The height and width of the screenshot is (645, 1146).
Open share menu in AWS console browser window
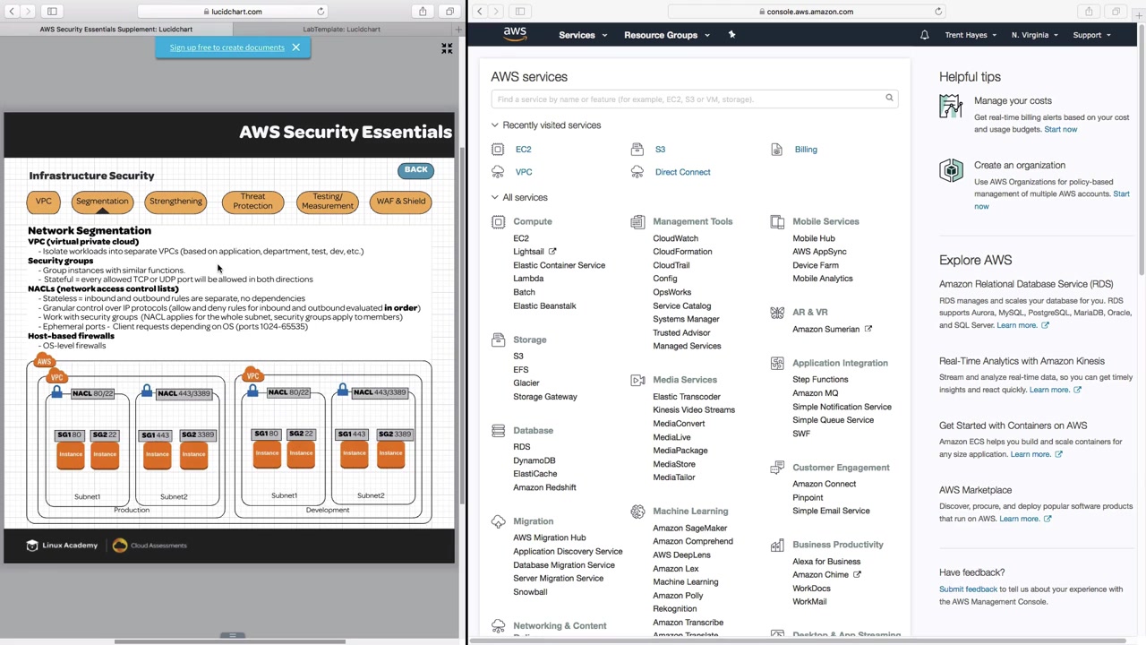[x=1089, y=12]
